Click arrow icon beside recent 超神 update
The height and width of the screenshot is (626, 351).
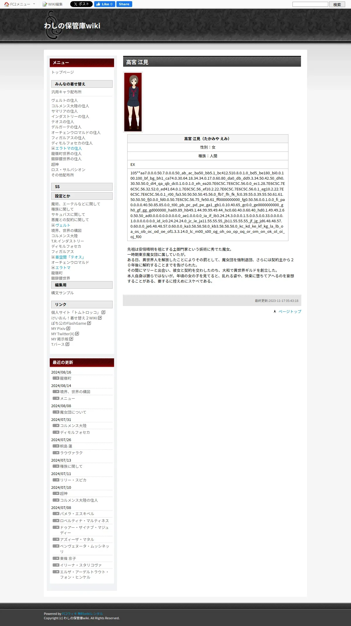(56, 493)
